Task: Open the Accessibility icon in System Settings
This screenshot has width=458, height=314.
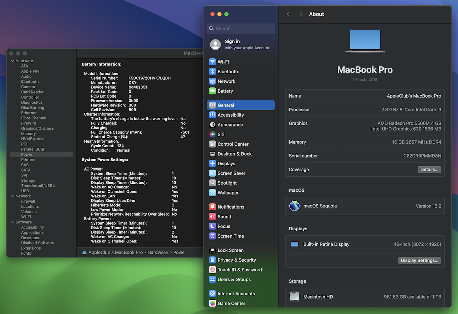Action: coord(213,115)
